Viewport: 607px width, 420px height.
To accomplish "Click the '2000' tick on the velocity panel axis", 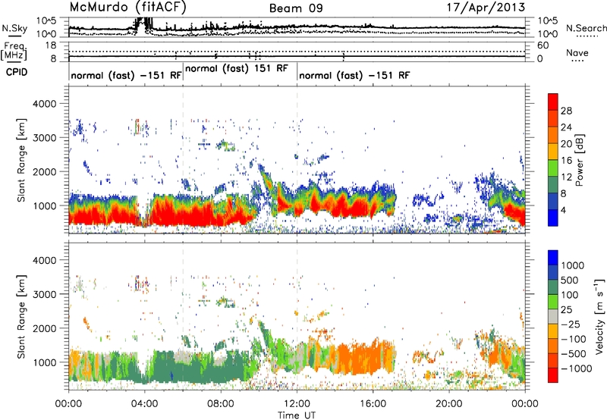I will (46, 328).
